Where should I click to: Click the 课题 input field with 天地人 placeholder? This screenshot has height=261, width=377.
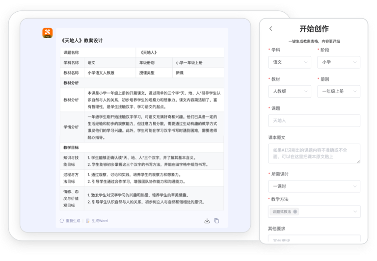(314, 120)
